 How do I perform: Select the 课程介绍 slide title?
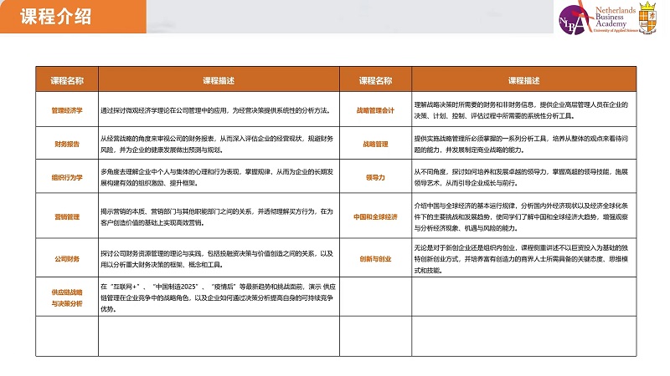pyautogui.click(x=55, y=18)
